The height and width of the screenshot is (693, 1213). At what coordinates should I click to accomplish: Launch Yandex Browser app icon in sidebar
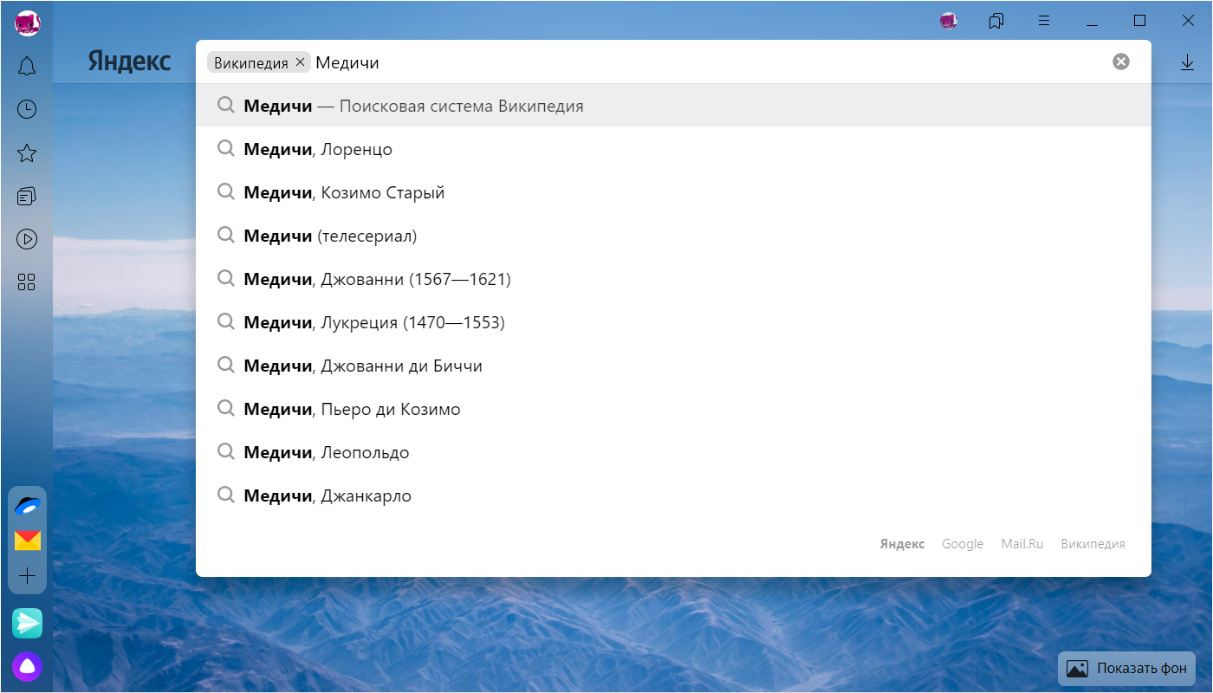tap(28, 506)
